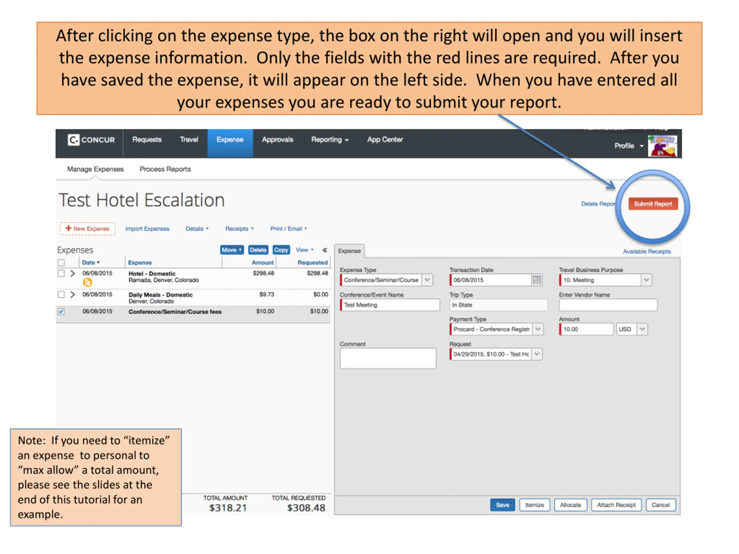Cancel the expense entry
The width and height of the screenshot is (739, 554).
[x=660, y=505]
